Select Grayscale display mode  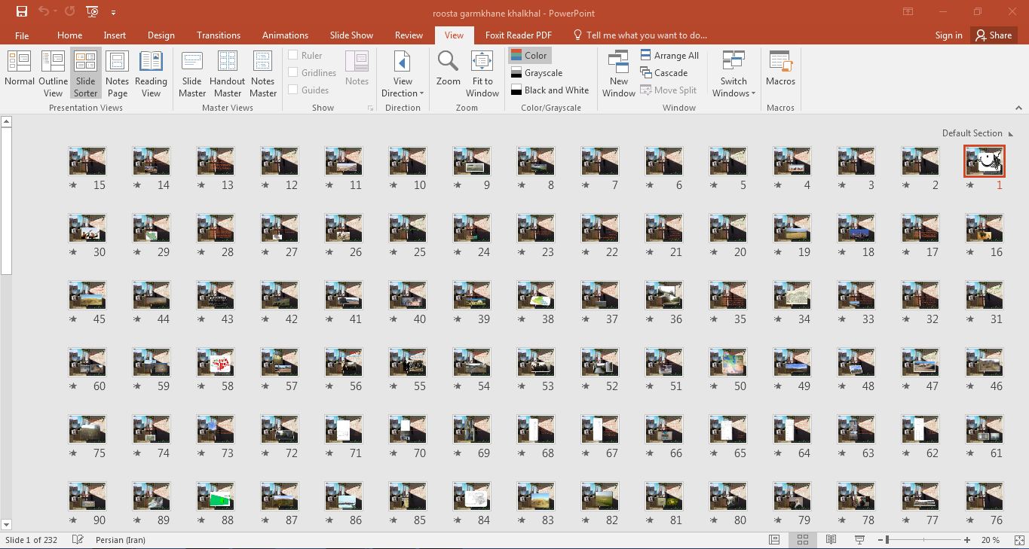537,72
